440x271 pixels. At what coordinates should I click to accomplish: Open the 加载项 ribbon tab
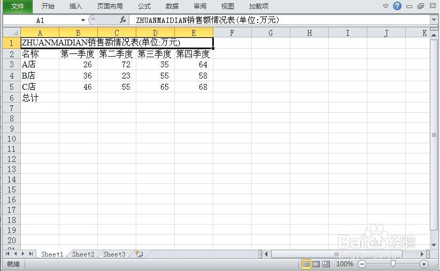[x=258, y=6]
